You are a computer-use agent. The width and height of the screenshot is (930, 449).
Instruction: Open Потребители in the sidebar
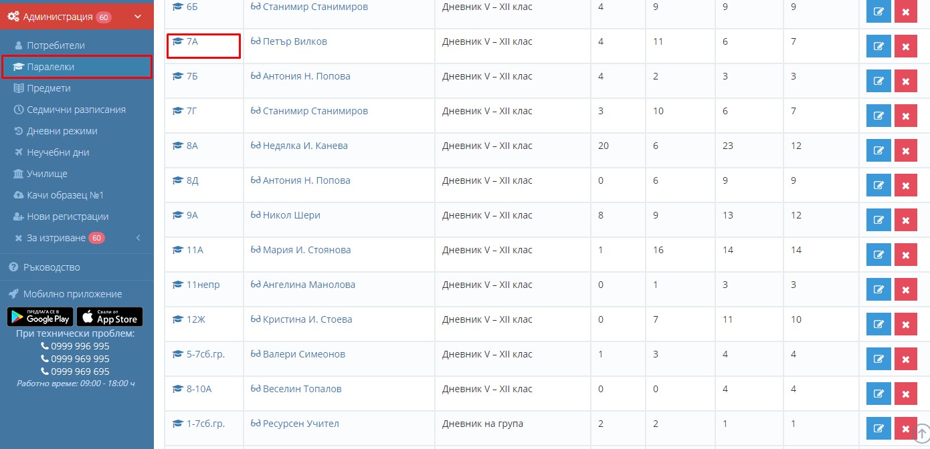point(56,45)
